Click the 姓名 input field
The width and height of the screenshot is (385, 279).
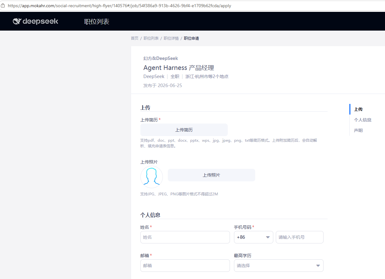click(185, 237)
